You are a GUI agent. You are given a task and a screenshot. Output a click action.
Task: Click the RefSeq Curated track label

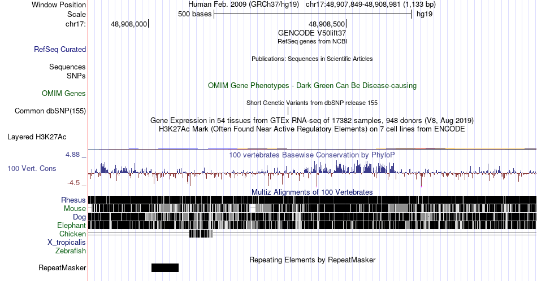tap(59, 49)
